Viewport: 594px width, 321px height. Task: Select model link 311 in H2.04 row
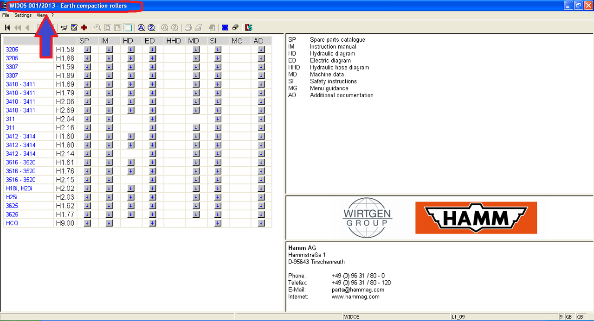[10, 119]
